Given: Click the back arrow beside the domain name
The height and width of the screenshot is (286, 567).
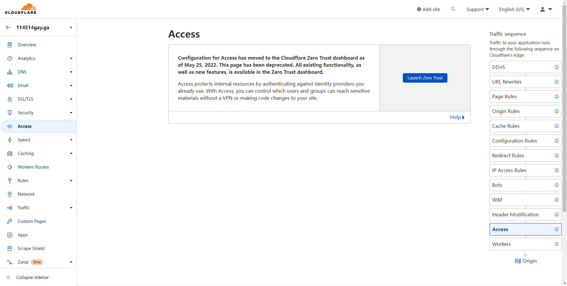Looking at the screenshot, I should 8,27.
